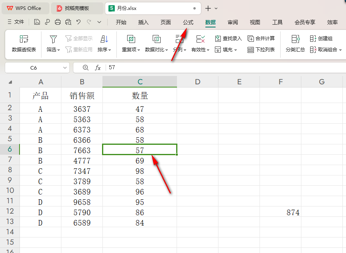Click the Name Box showing C6
This screenshot has width=346, height=253.
(x=33, y=68)
